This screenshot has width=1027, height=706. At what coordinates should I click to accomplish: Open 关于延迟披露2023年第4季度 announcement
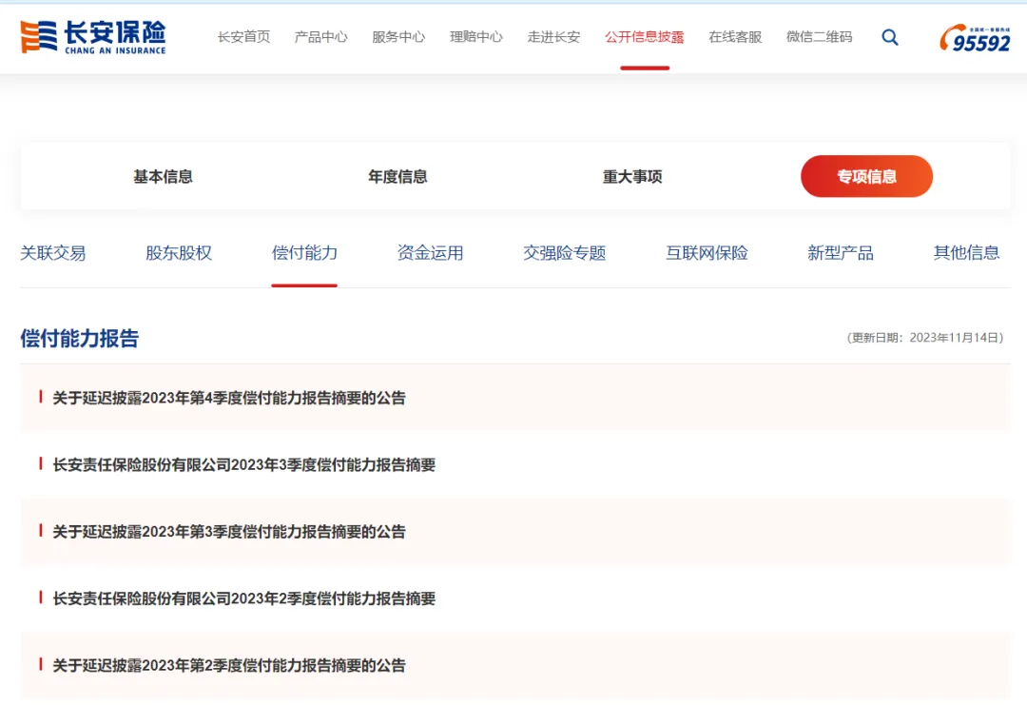coord(229,398)
